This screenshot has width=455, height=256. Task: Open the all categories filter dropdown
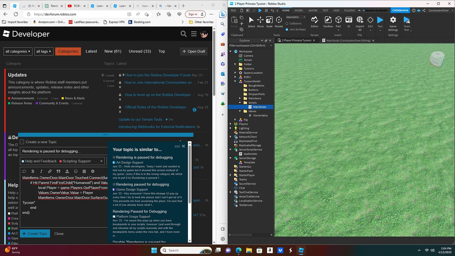(18, 51)
